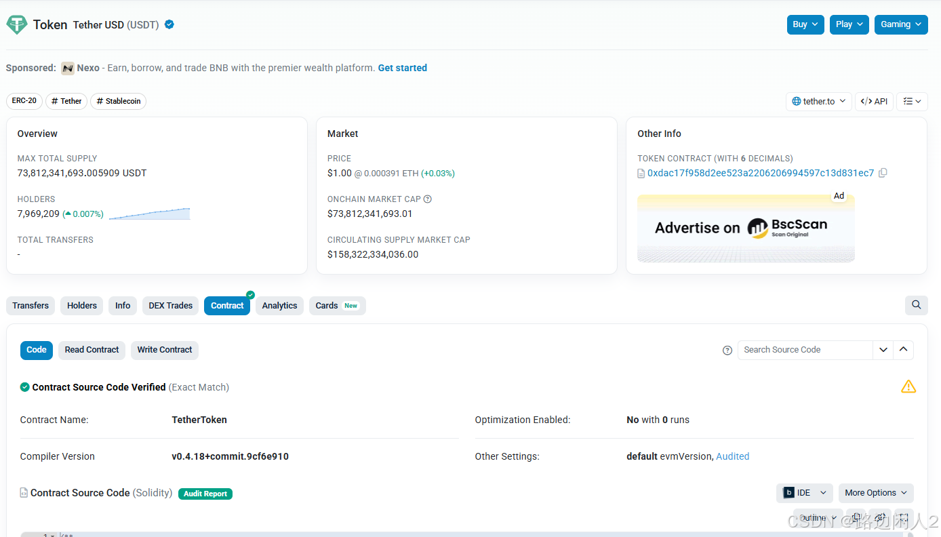Click the holders count 7,969,209
The height and width of the screenshot is (537, 941).
(39, 214)
